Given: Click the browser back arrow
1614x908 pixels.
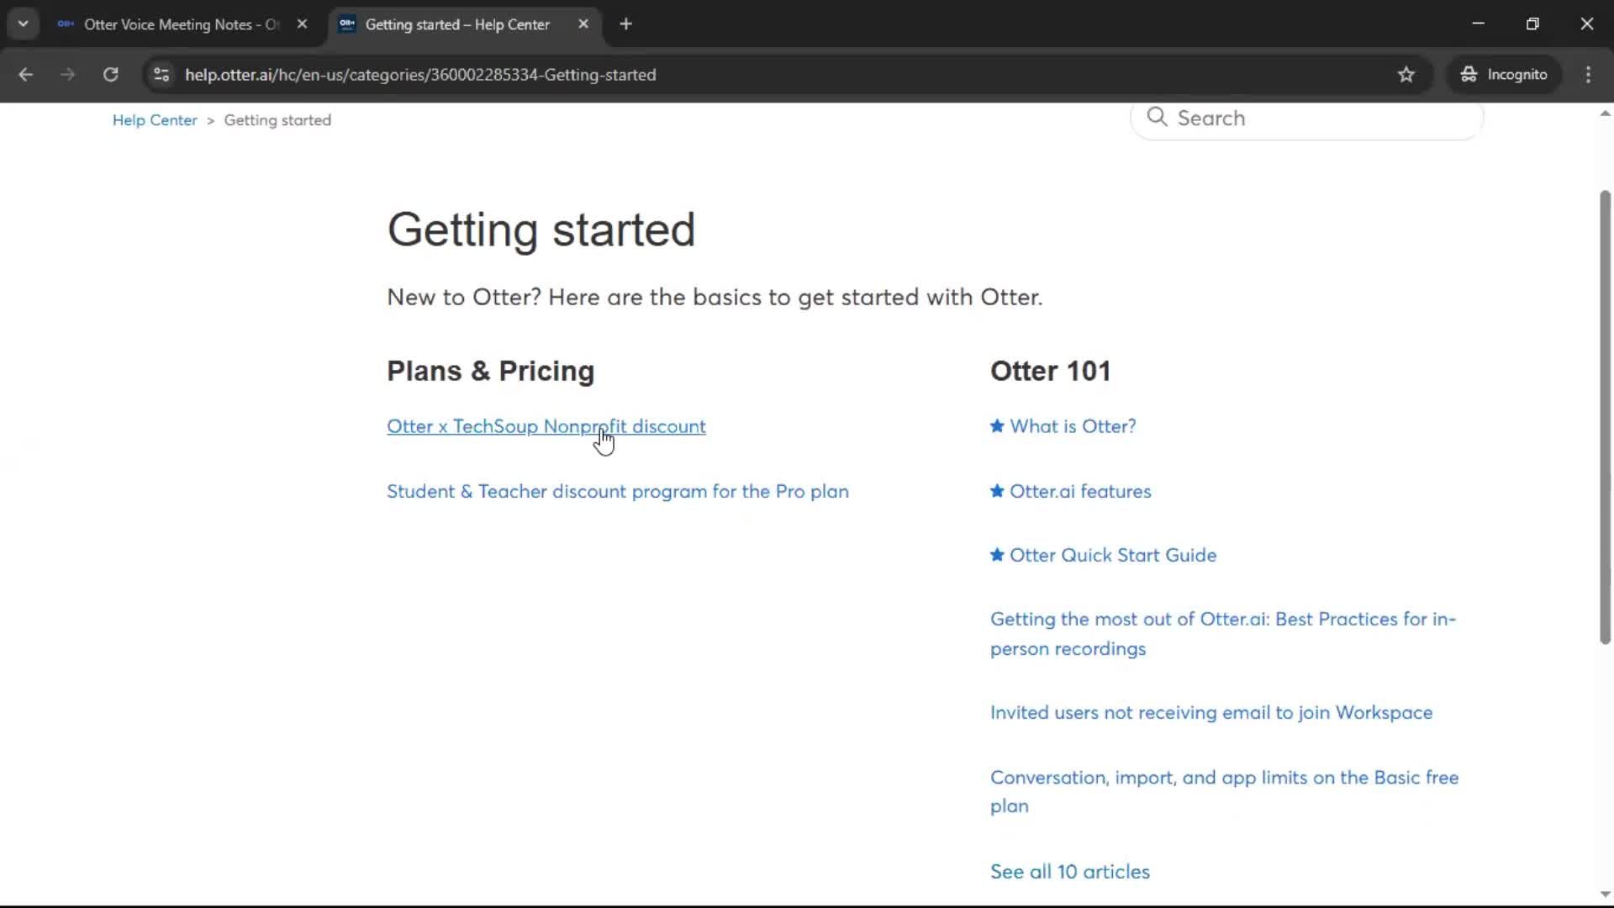Looking at the screenshot, I should click(x=25, y=74).
